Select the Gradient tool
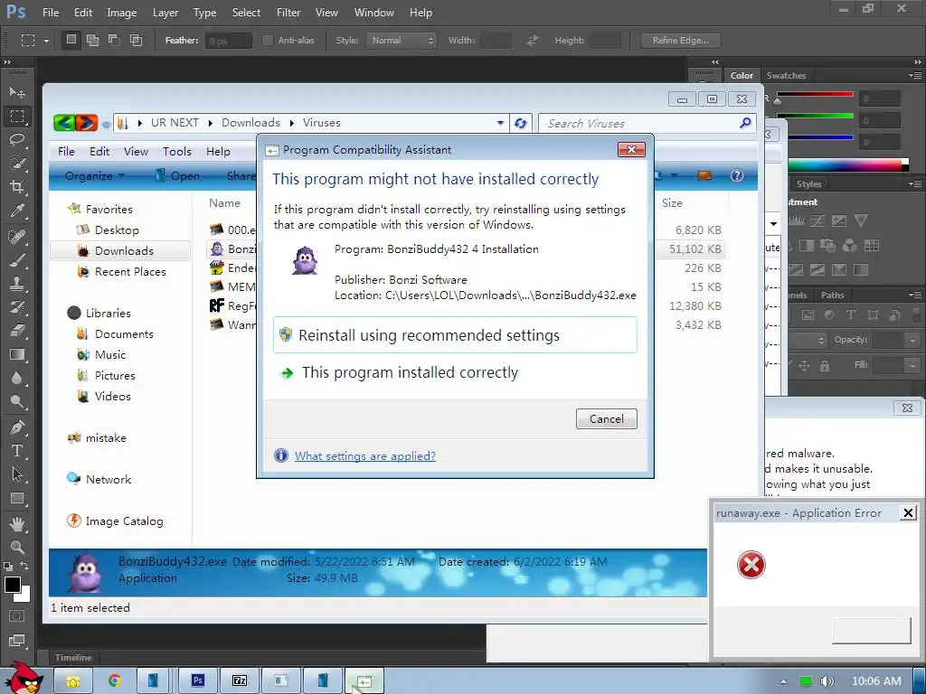 click(x=17, y=354)
